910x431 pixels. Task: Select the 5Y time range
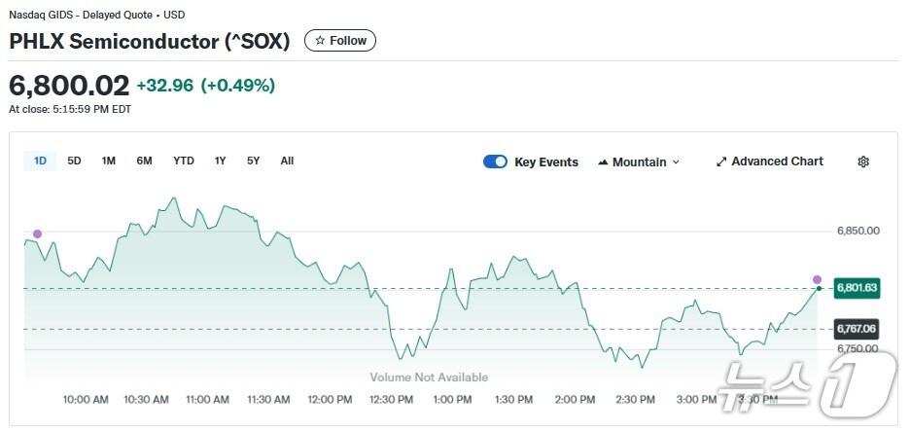click(253, 161)
